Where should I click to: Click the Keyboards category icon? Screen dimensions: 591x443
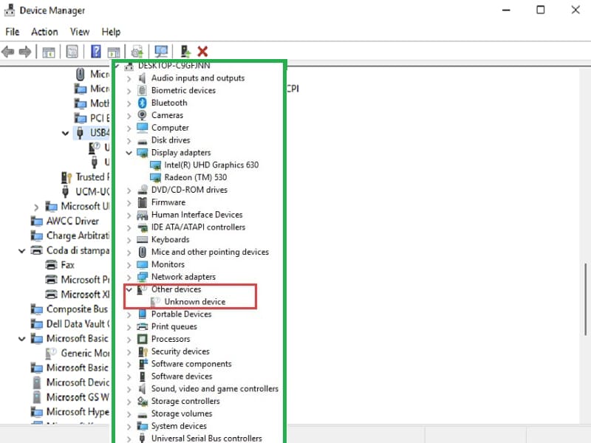pos(142,239)
